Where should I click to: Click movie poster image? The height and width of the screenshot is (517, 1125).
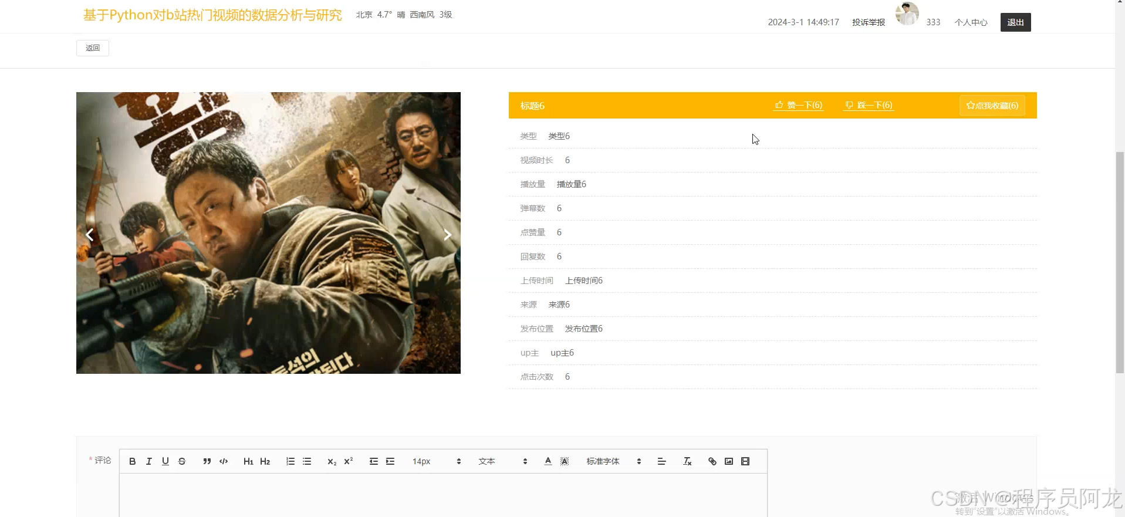click(x=268, y=233)
